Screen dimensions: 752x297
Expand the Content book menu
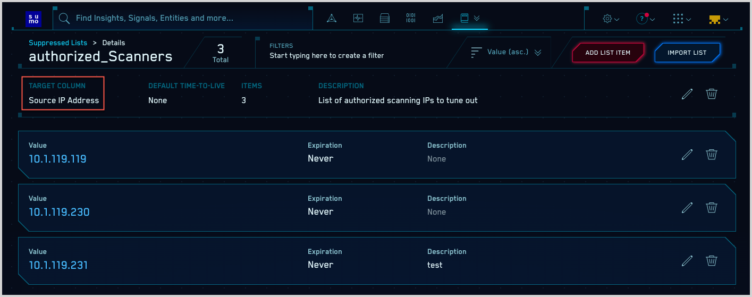click(x=469, y=19)
